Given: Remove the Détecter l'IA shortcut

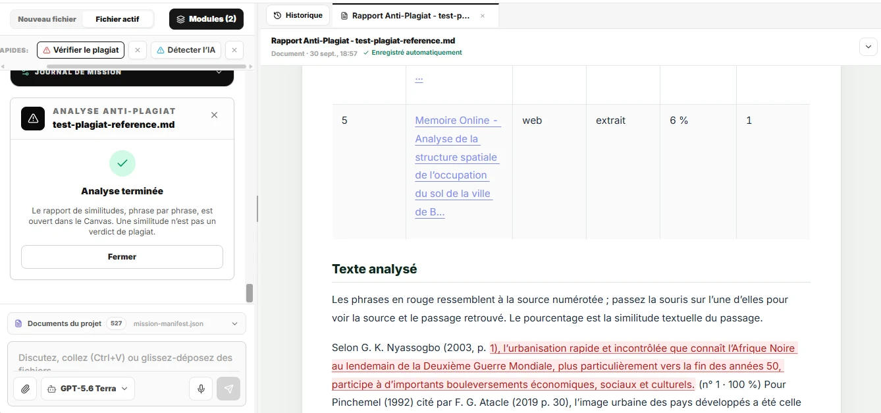Looking at the screenshot, I should 234,50.
